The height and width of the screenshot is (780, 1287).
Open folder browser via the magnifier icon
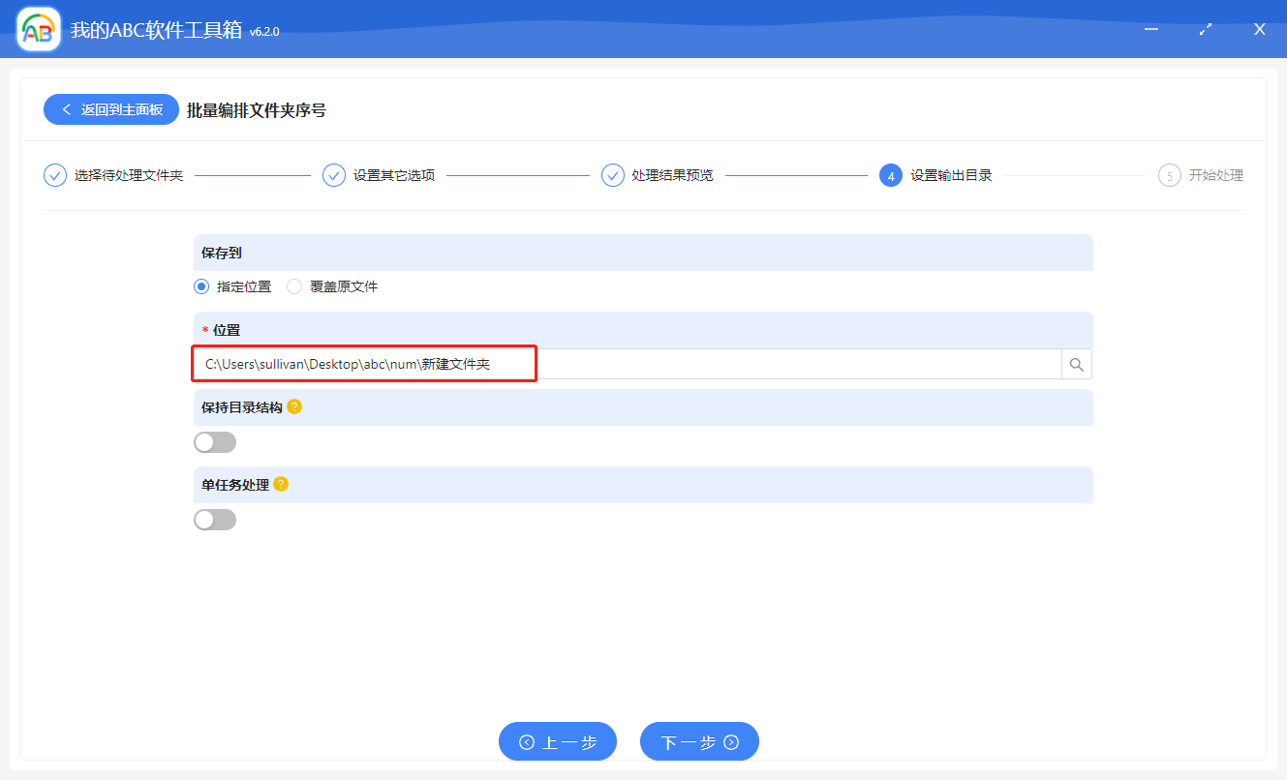(x=1076, y=364)
